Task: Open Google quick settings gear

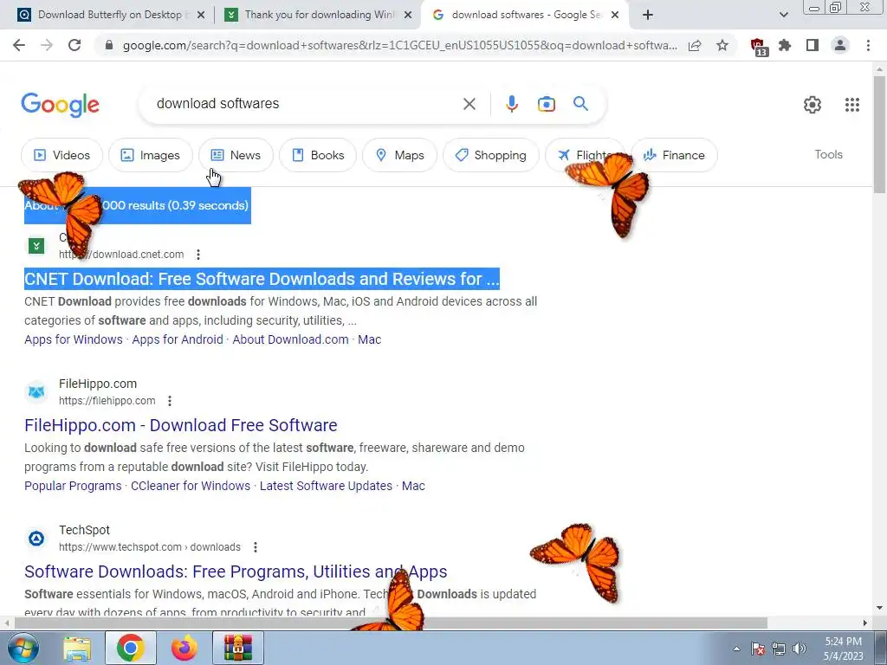Action: 813,105
